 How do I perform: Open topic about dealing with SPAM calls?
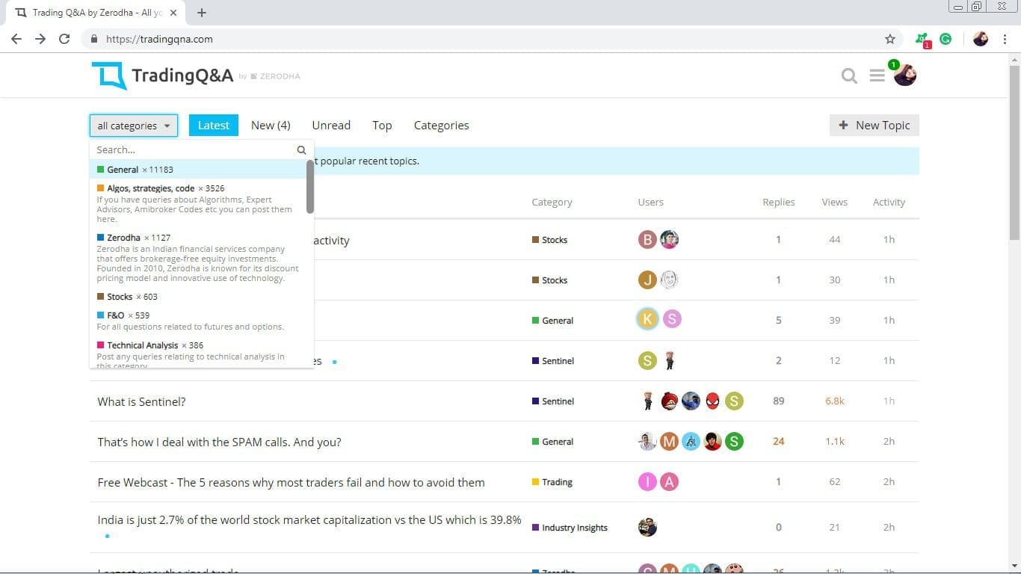[x=219, y=442]
